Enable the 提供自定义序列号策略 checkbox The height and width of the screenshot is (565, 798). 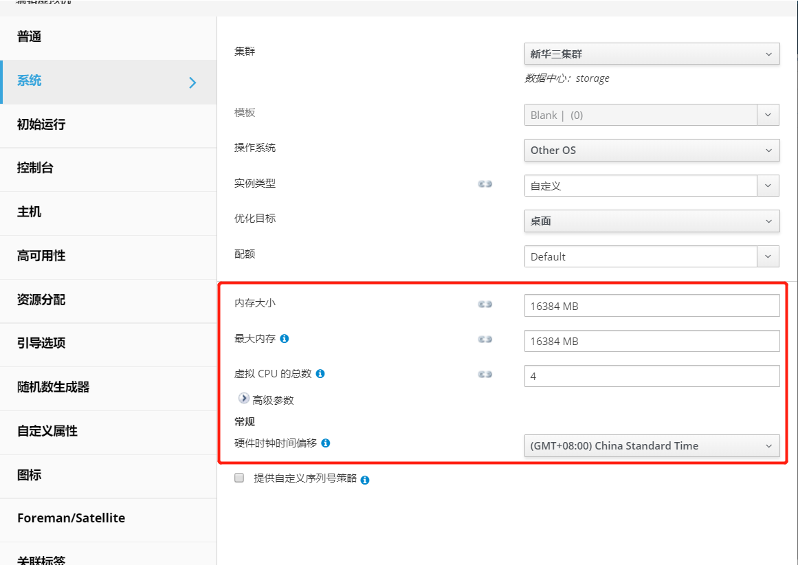pos(239,478)
